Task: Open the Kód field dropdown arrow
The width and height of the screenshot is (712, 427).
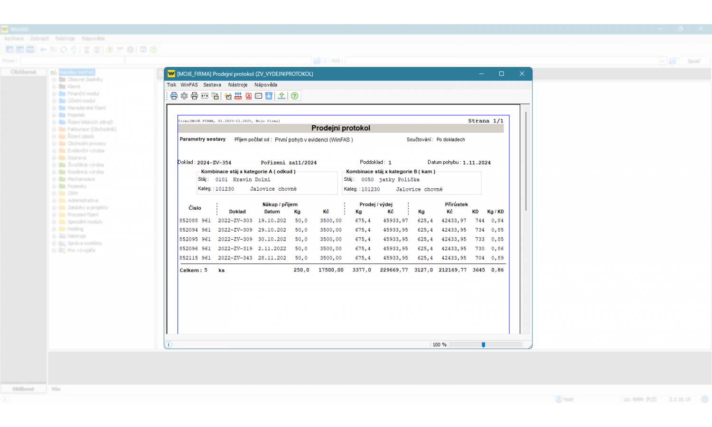Action: coord(663,61)
